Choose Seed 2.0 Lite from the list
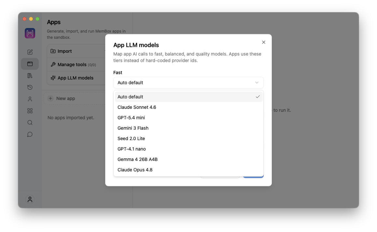The image size is (377, 232). pos(189,138)
